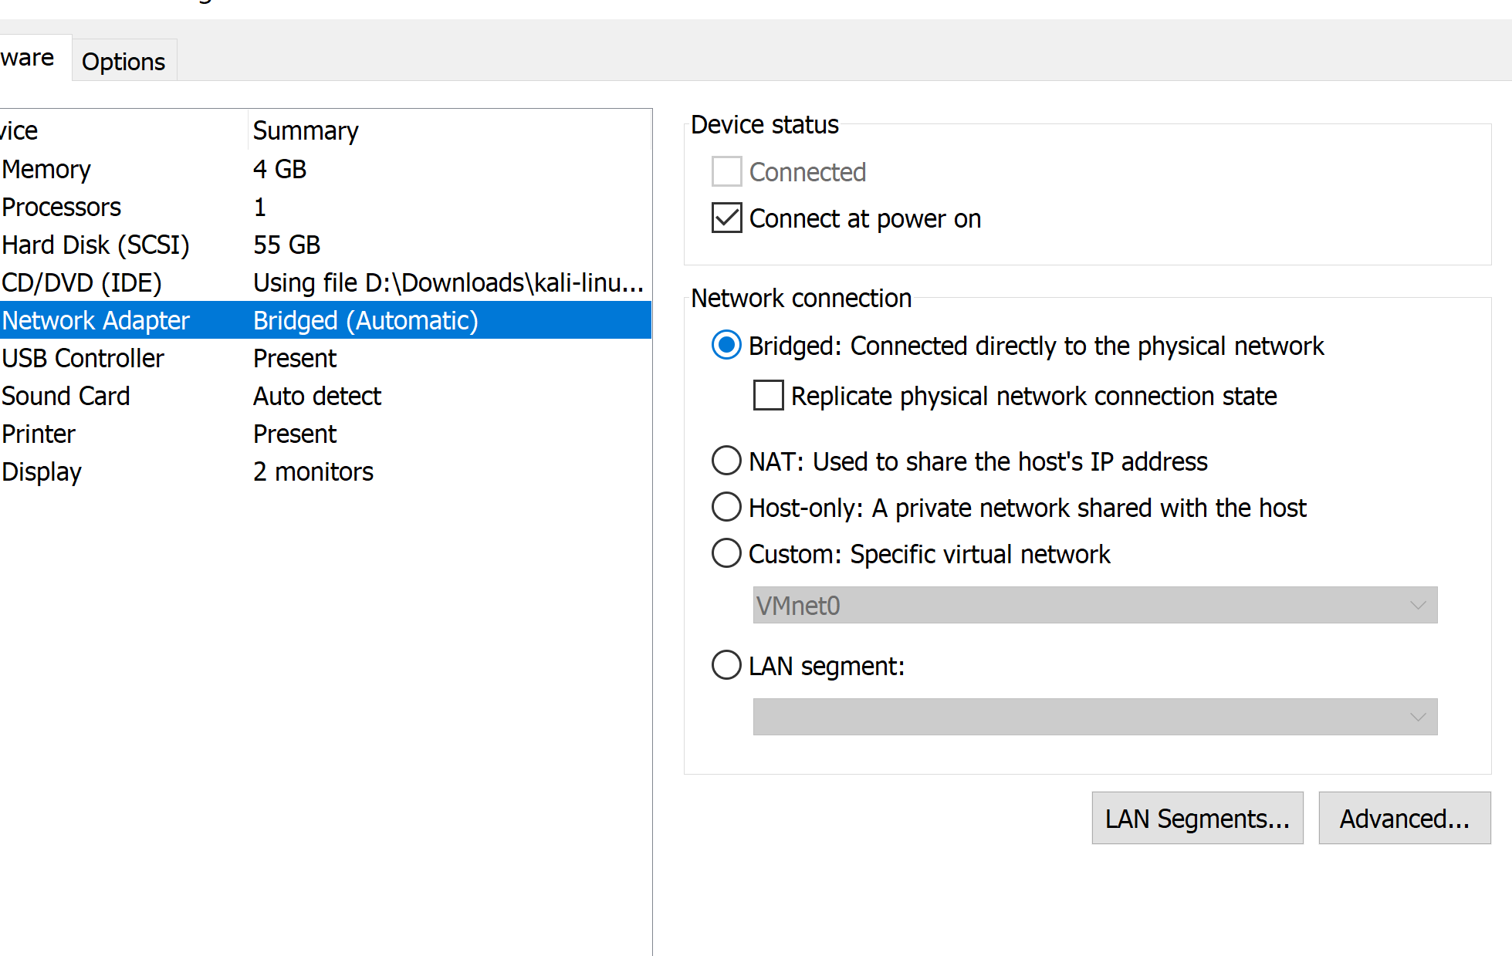
Task: Enable Replicate physical network connection state
Action: [768, 396]
